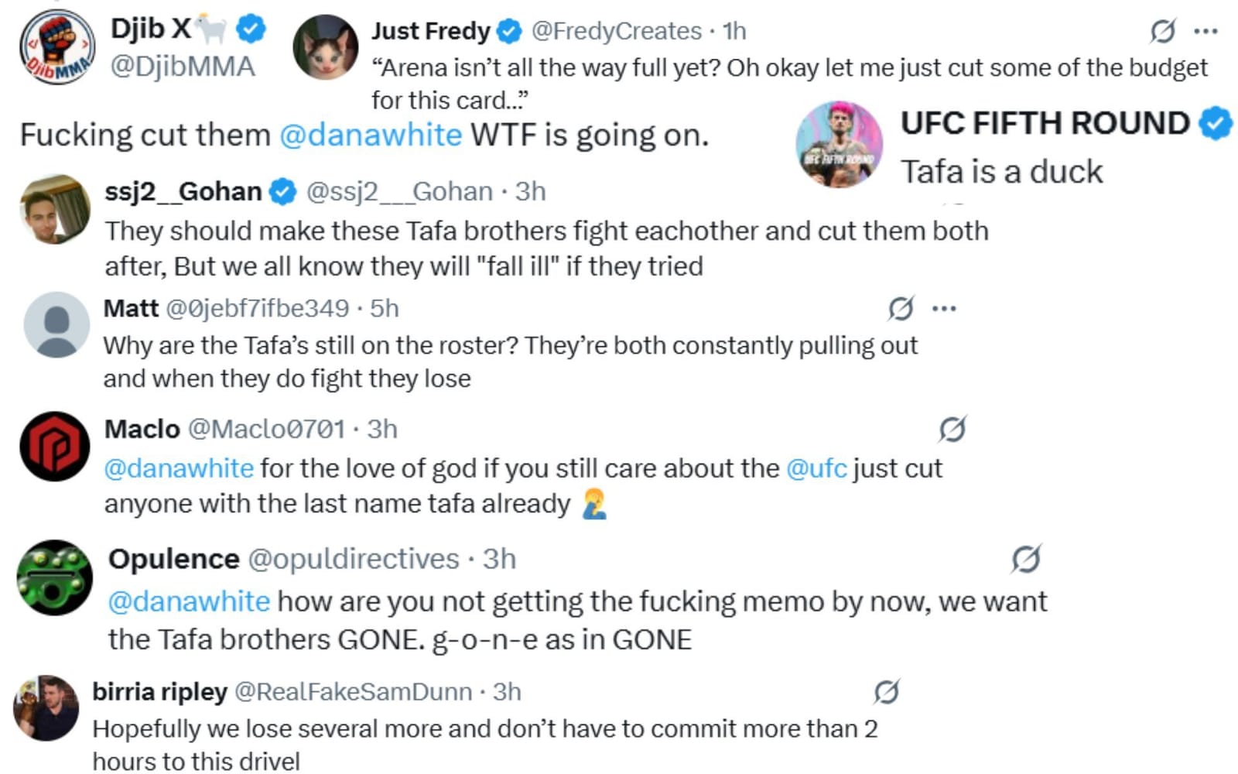This screenshot has width=1238, height=774.
Task: Open the three-dot menu on Matt's tweet
Action: [944, 308]
